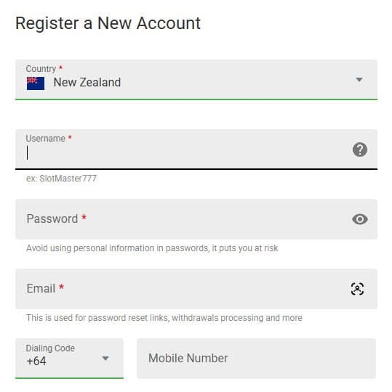392x392 pixels.
Task: Click into the Email field
Action: [x=196, y=289]
